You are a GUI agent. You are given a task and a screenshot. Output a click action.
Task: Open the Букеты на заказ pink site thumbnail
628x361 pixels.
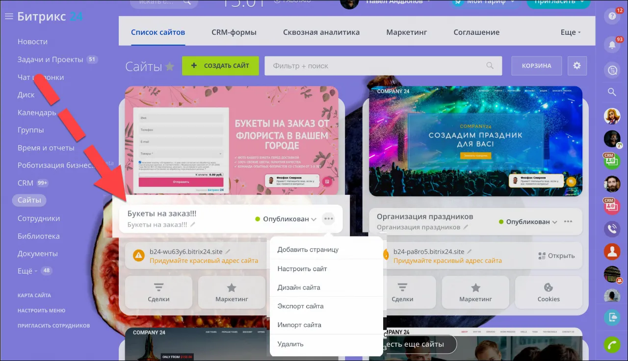[232, 141]
